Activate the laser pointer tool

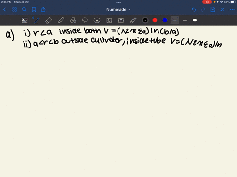pyautogui.click(x=133, y=20)
